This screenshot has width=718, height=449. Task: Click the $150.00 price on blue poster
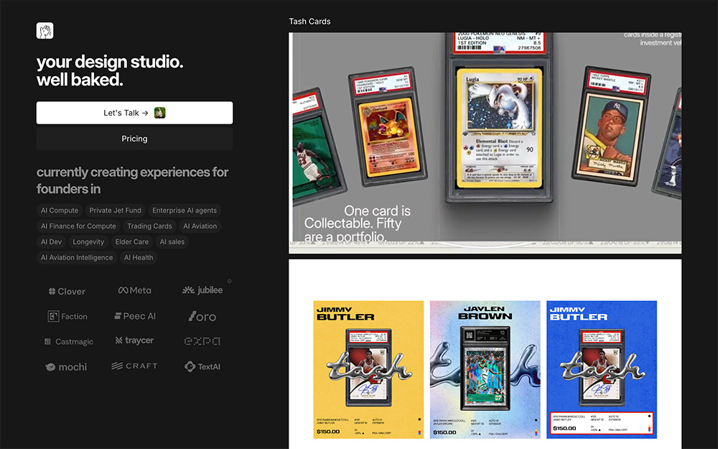564,428
